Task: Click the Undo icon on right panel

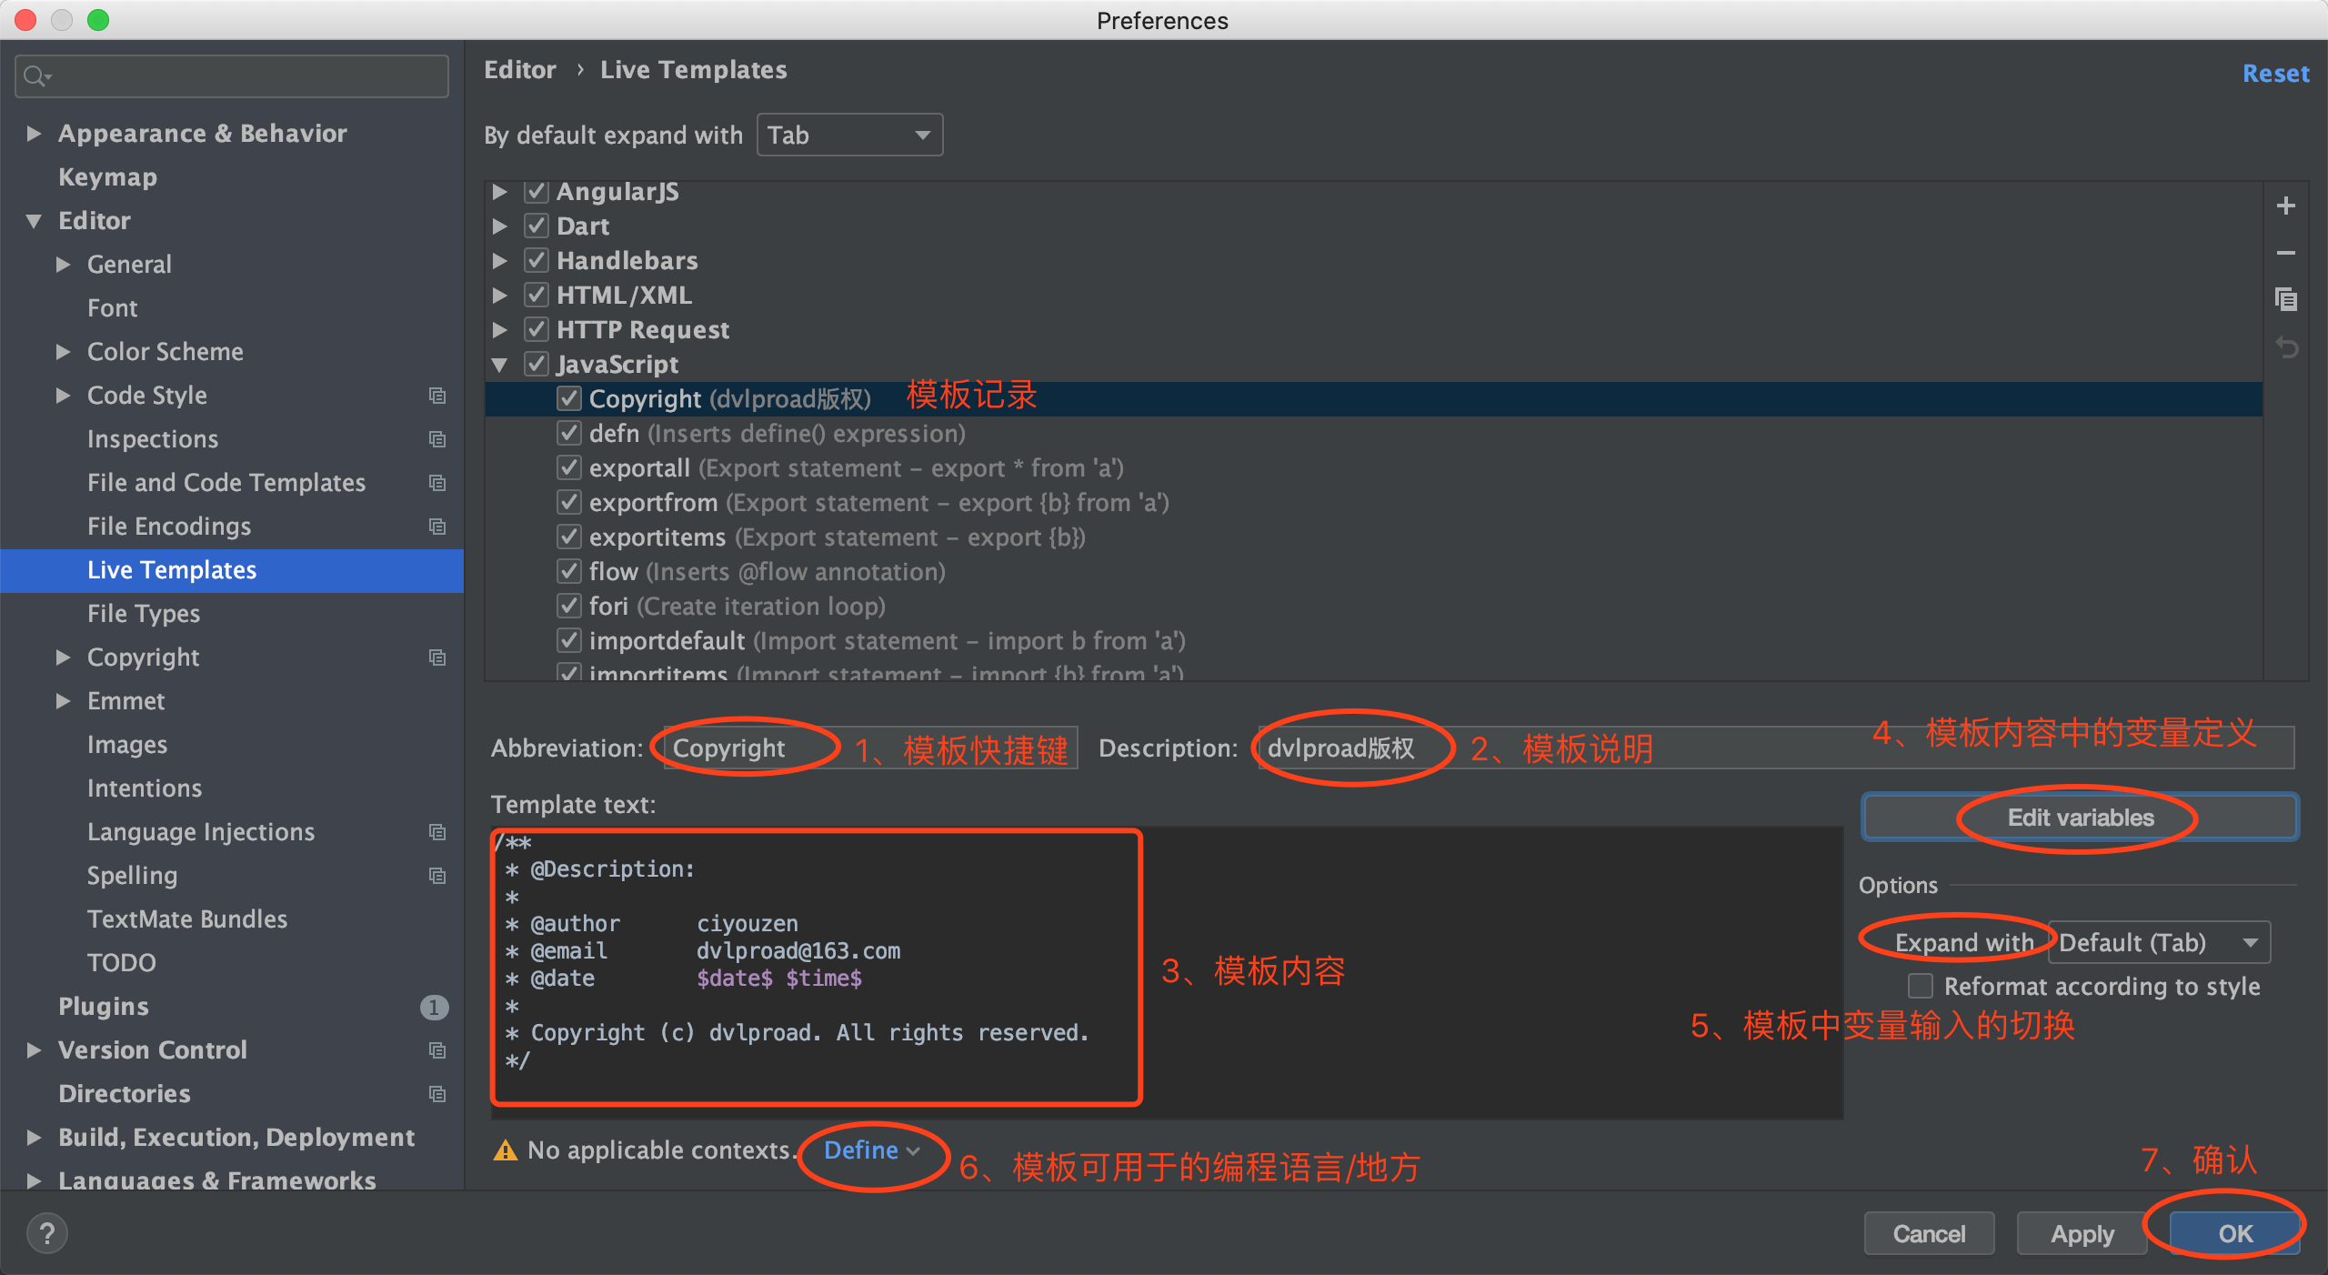Action: tap(2295, 353)
